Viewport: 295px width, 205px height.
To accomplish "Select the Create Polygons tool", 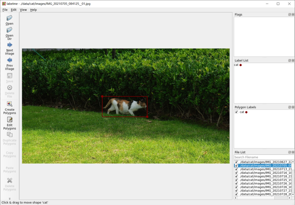I will 10,104.
